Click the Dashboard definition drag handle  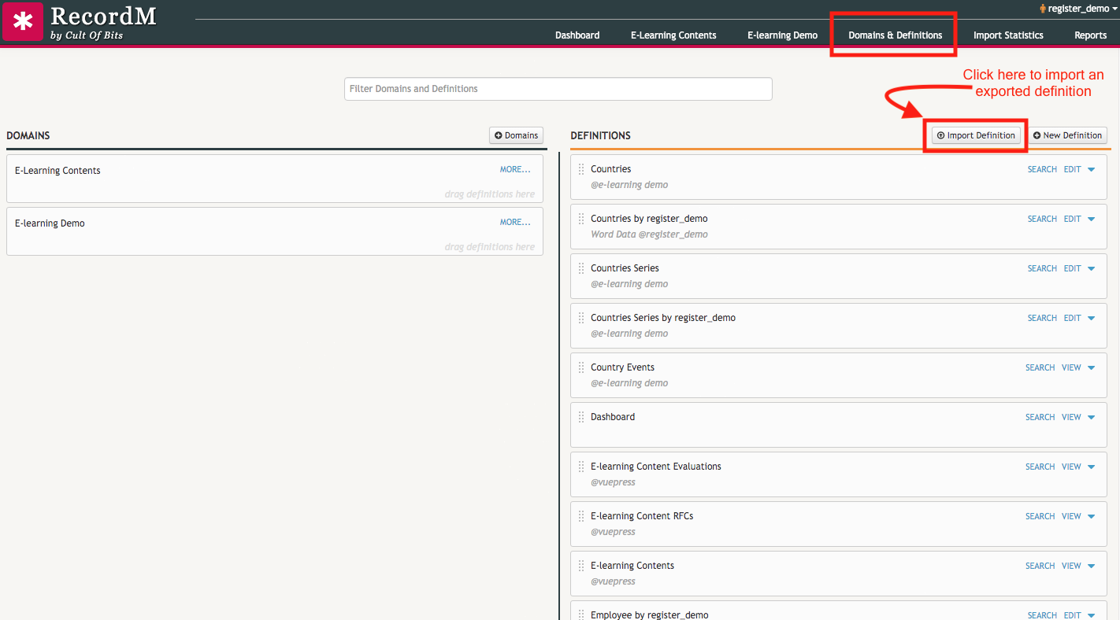click(x=581, y=417)
